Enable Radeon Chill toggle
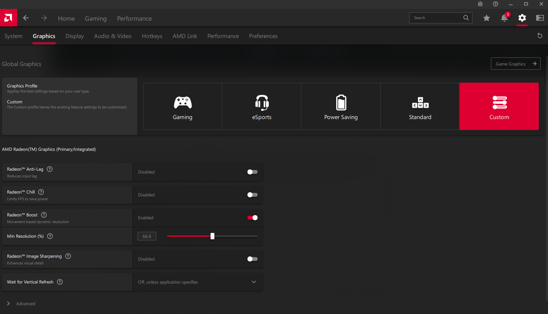 point(252,195)
